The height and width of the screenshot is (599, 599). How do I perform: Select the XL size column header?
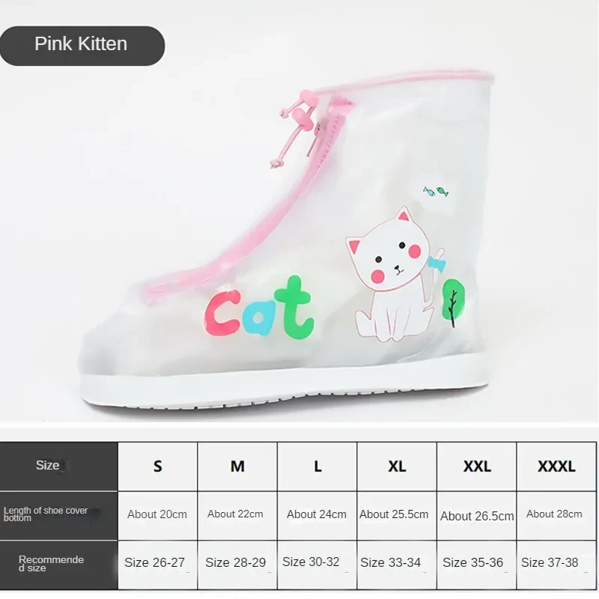[x=397, y=466]
